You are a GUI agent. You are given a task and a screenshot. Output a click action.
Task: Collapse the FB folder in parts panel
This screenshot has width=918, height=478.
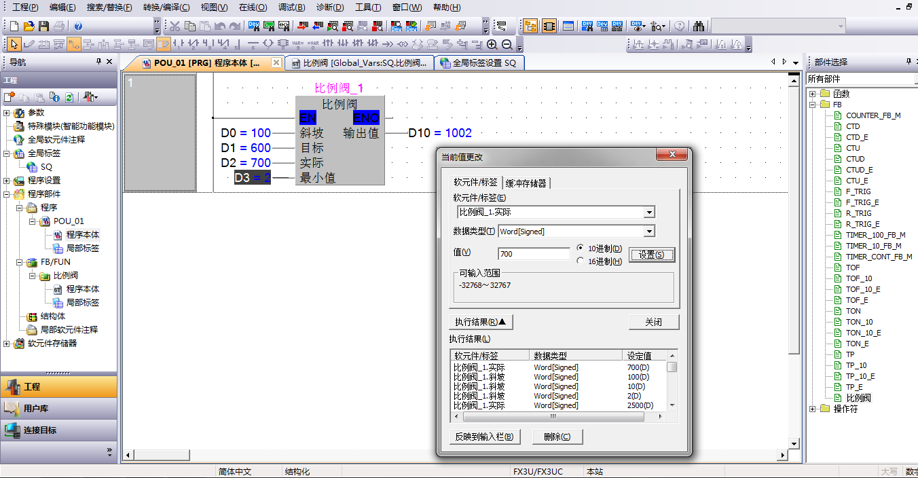click(x=812, y=105)
